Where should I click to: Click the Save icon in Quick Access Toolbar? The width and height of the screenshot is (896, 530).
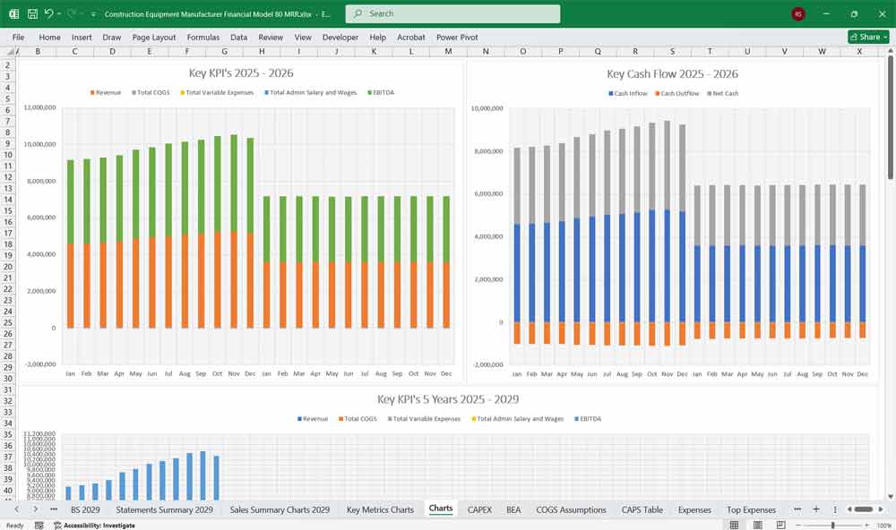34,13
